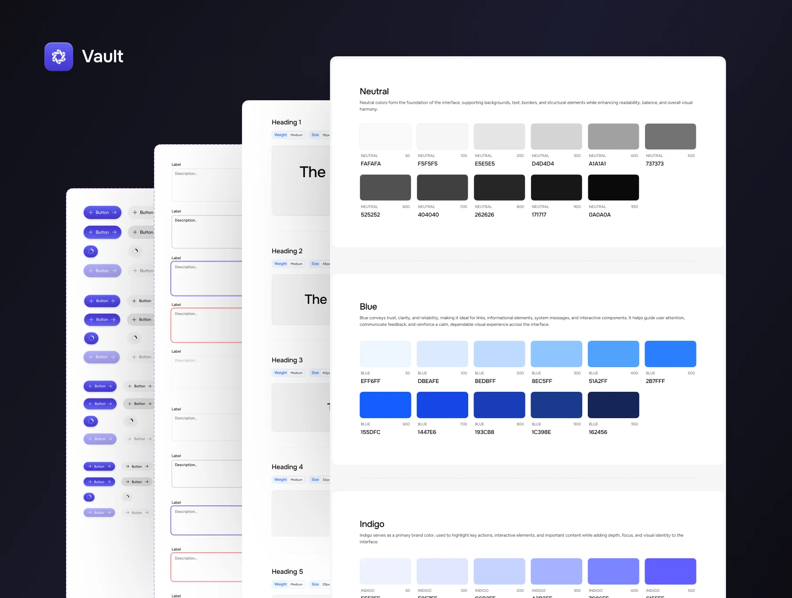This screenshot has height=598, width=792.
Task: Pick the Blue 900 1C398E swatch
Action: coord(556,405)
